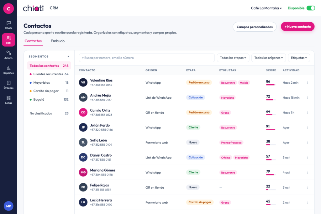This screenshot has height=214, width=321.
Task: Click score bar for Valentina Ríos (86)
Action: point(271,85)
